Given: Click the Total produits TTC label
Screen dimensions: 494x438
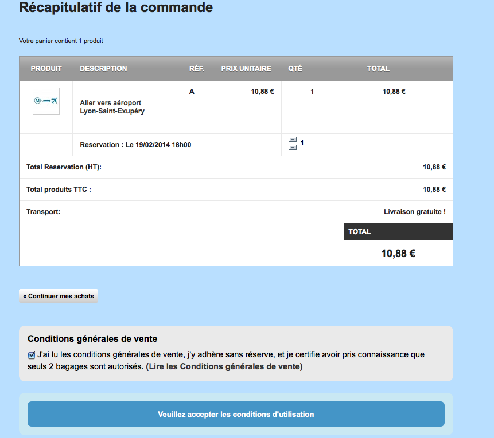Looking at the screenshot, I should point(59,190).
